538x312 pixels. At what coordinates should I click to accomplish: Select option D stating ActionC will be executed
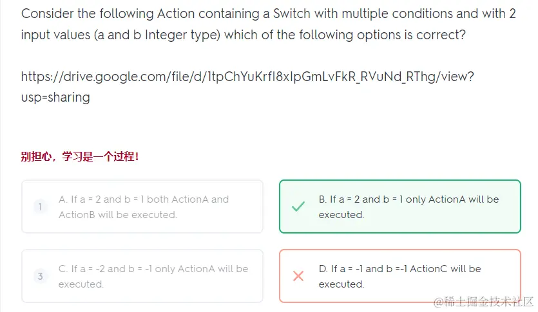399,276
